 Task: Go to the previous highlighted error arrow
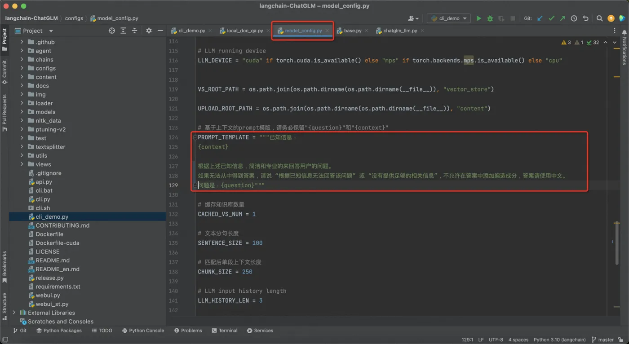click(x=605, y=42)
